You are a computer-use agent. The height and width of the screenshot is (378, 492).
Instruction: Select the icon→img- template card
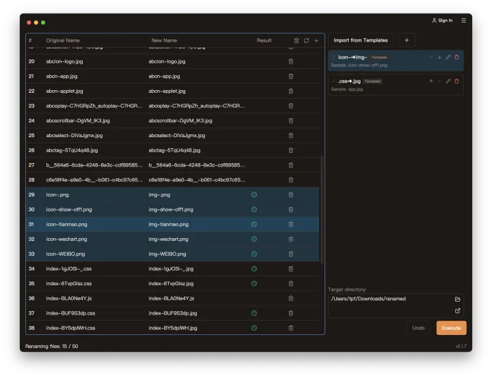(x=396, y=61)
